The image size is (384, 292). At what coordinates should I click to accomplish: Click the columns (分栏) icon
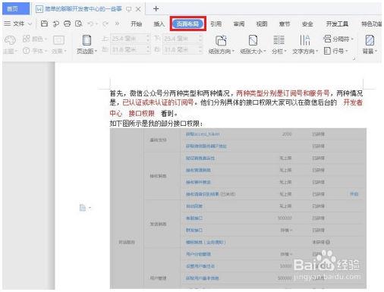(279, 40)
